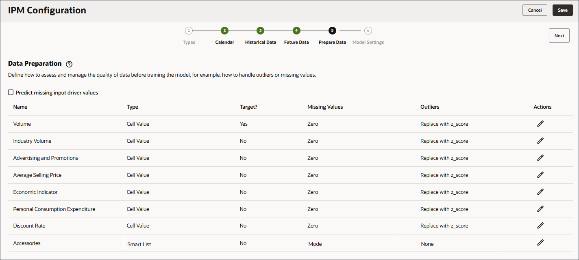Open edit for Average Selling Price

tap(540, 175)
